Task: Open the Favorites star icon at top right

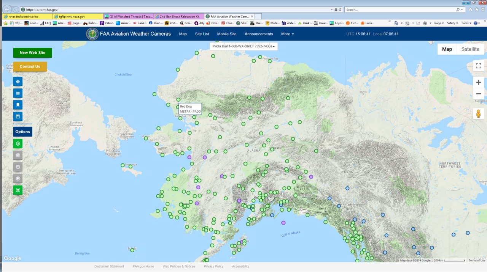Action: (476, 9)
